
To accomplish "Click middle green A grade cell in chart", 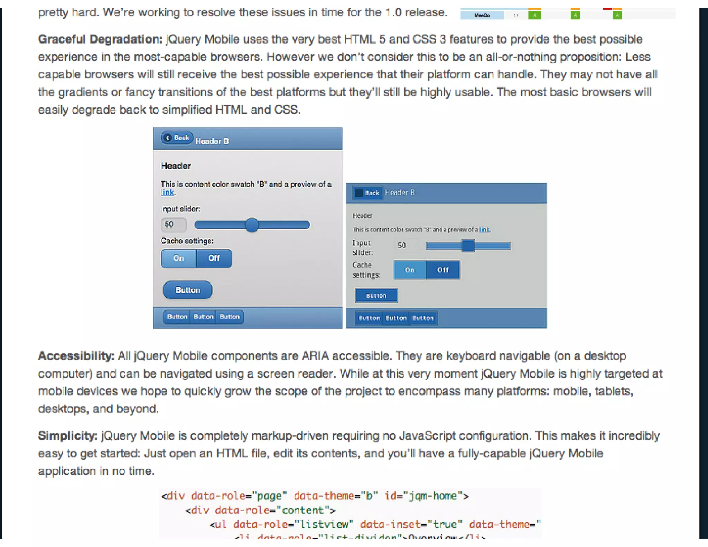I will [x=575, y=15].
